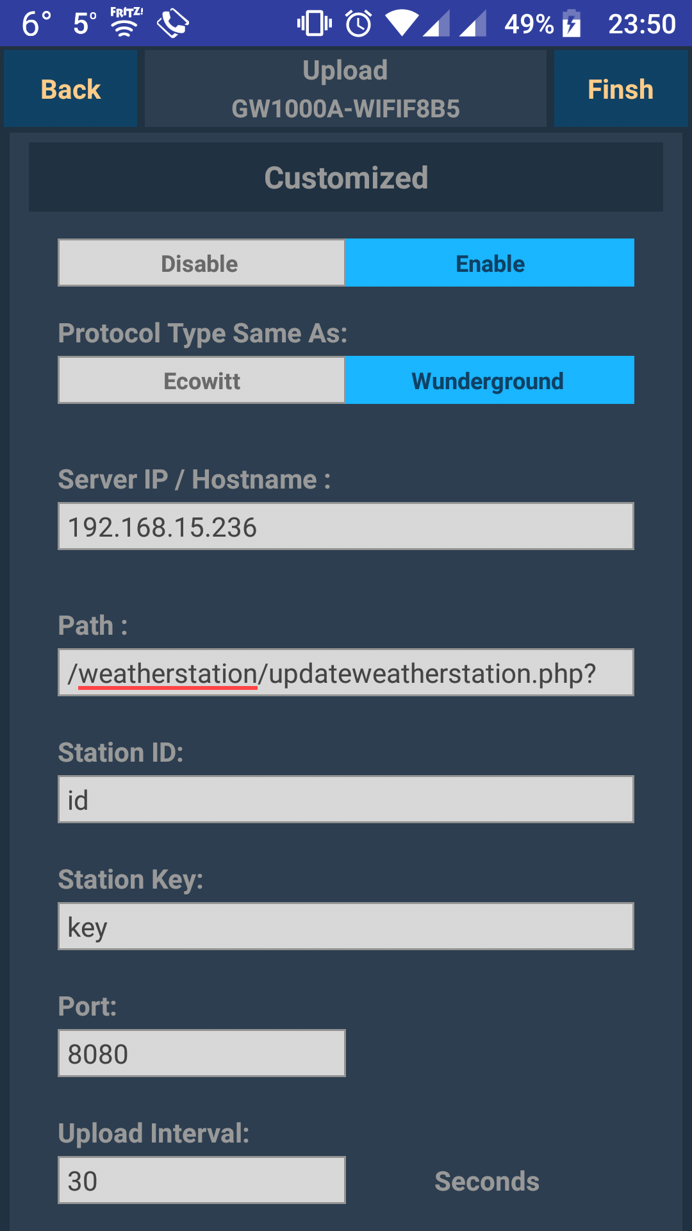
Task: Edit the Port number field
Action: pos(202,1053)
